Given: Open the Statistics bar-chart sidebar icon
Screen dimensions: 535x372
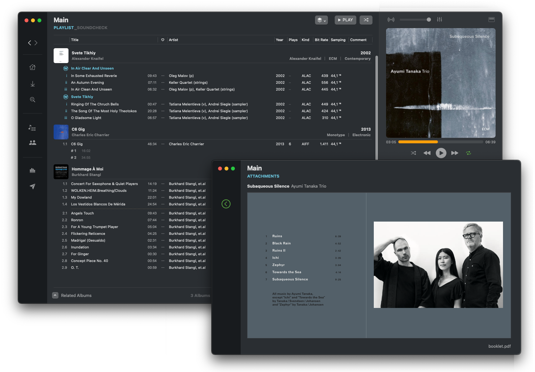Looking at the screenshot, I should (32, 170).
